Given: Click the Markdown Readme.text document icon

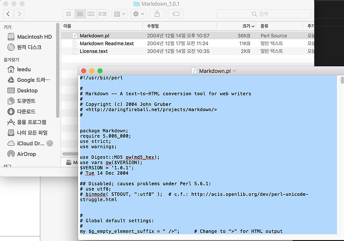Looking at the screenshot, I should 75,44.
